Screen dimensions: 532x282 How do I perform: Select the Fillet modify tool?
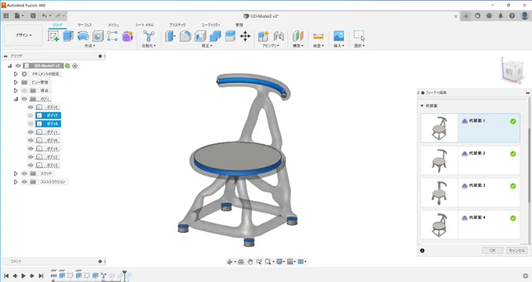(185, 36)
